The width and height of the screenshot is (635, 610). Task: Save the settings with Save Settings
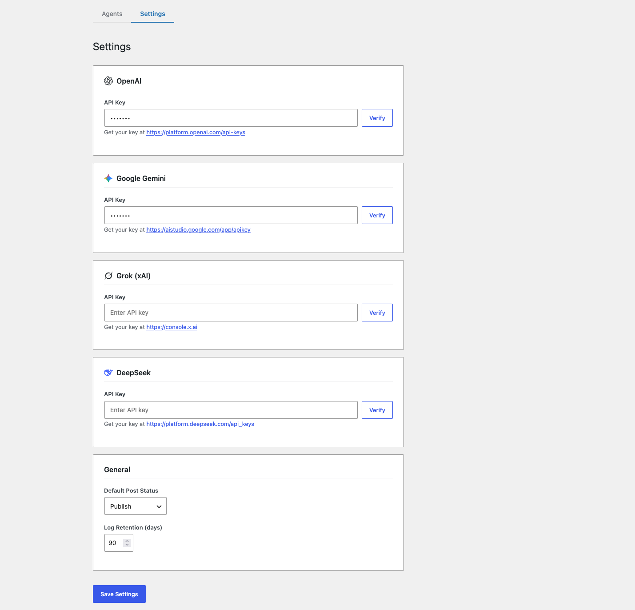coord(119,594)
